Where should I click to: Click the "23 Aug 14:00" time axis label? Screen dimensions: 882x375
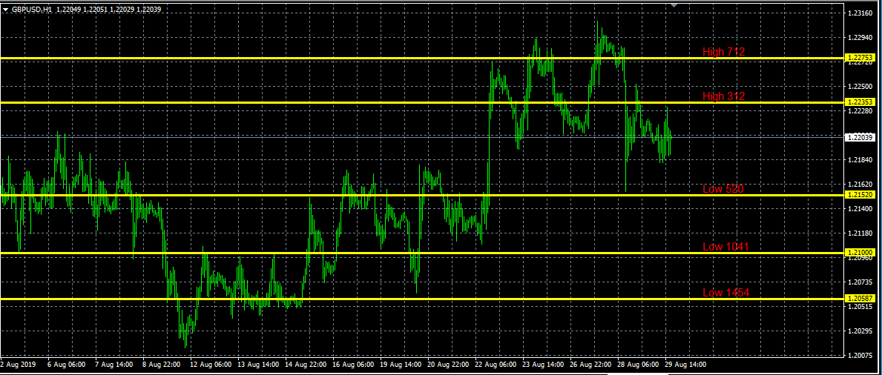[544, 365]
